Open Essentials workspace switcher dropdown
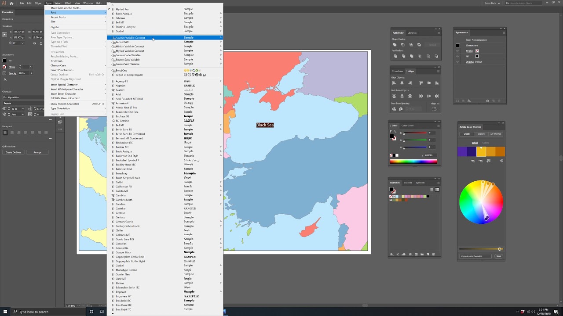 [x=492, y=3]
